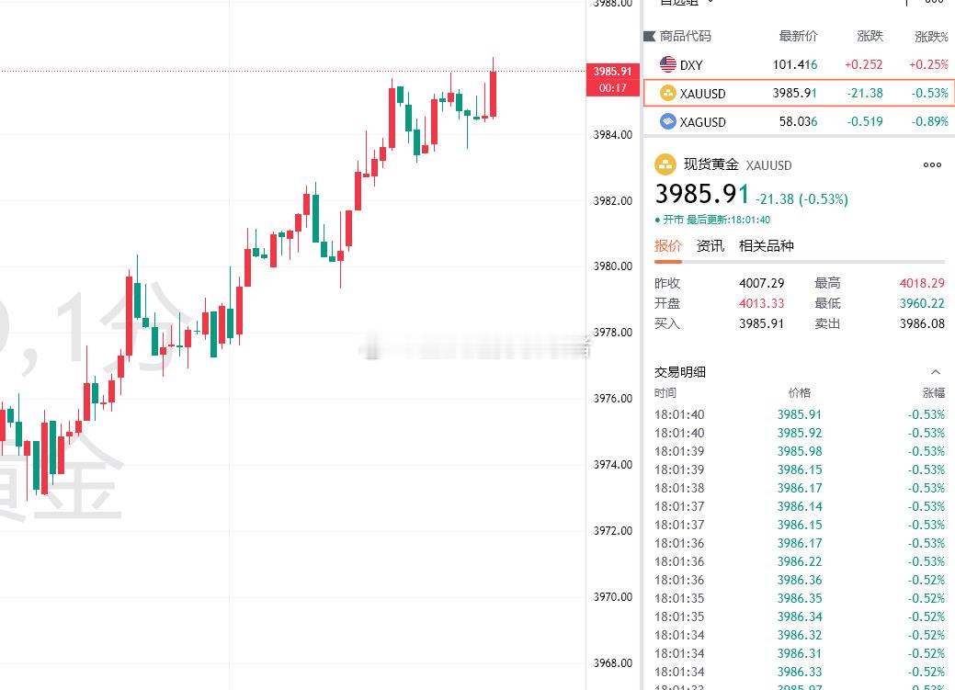Click the large gold icon beside 现货黄金

(x=665, y=164)
